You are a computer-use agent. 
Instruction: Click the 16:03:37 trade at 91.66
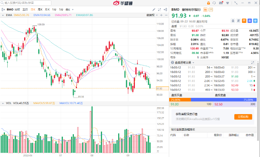(234, 76)
